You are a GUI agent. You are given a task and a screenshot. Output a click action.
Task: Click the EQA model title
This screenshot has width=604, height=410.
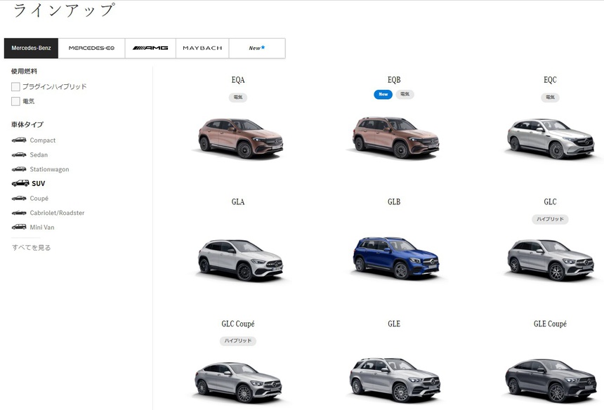click(238, 80)
